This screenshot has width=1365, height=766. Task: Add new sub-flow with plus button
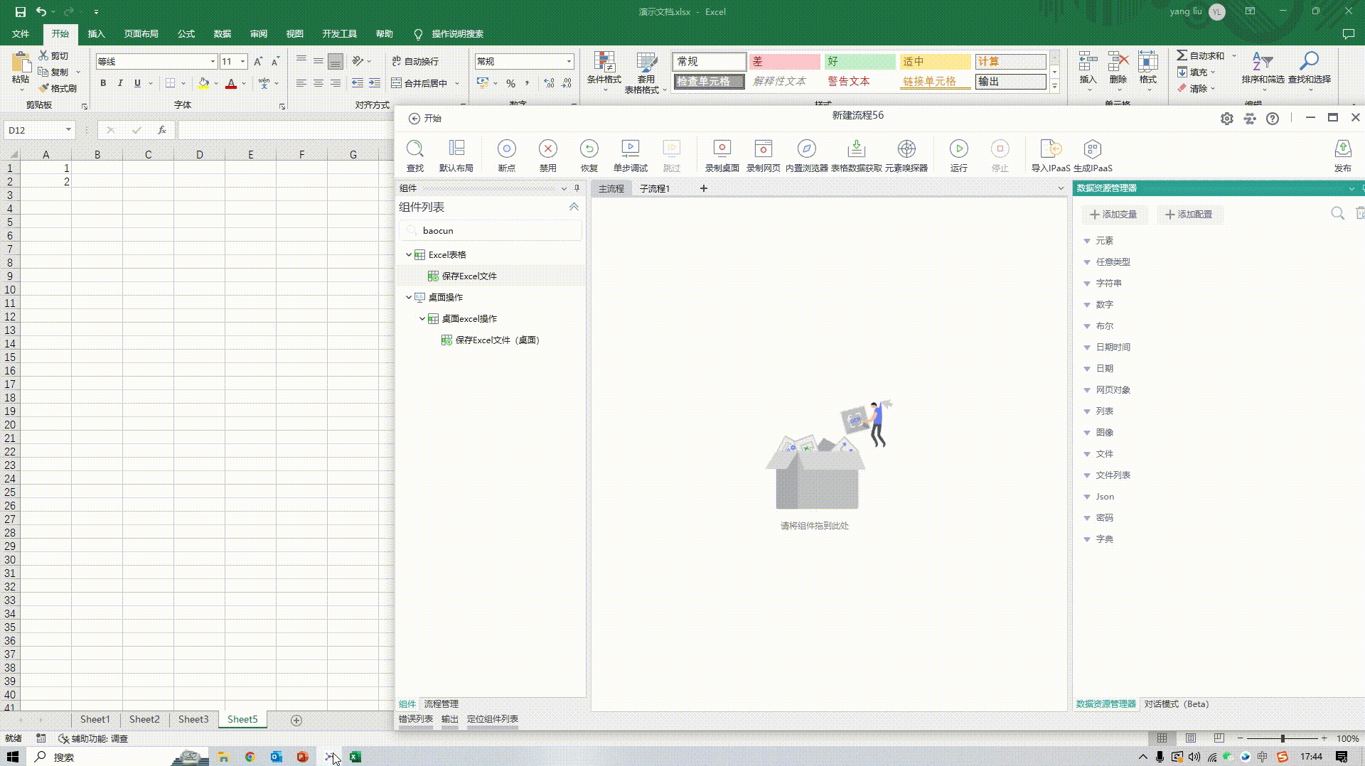coord(703,188)
